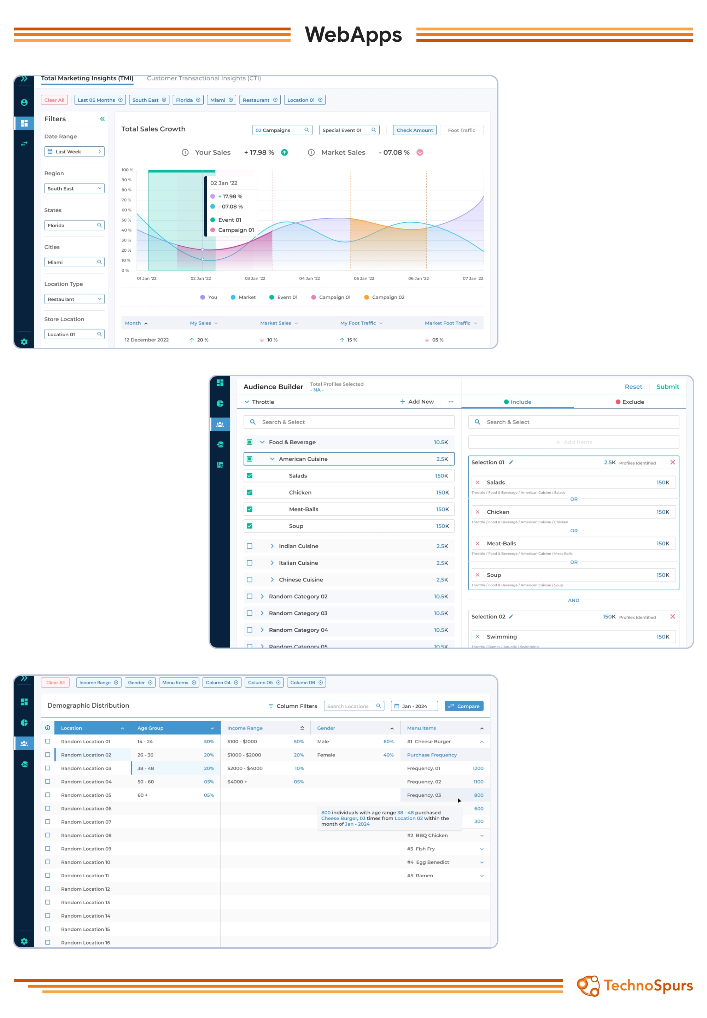Screen dimensions: 707x1018
Task: Collapse the Filters panel with double-chevron icon
Action: (102, 119)
